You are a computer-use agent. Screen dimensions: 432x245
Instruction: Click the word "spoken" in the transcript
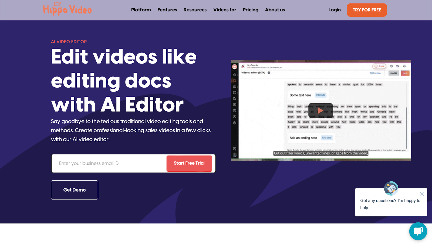point(292,84)
